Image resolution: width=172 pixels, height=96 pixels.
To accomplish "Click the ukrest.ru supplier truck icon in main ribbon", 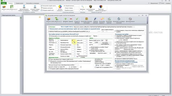I will pyautogui.click(x=4, y=7).
